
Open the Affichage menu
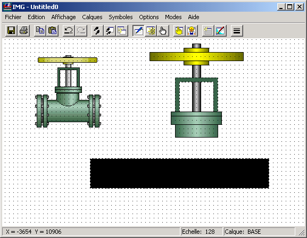click(x=63, y=17)
